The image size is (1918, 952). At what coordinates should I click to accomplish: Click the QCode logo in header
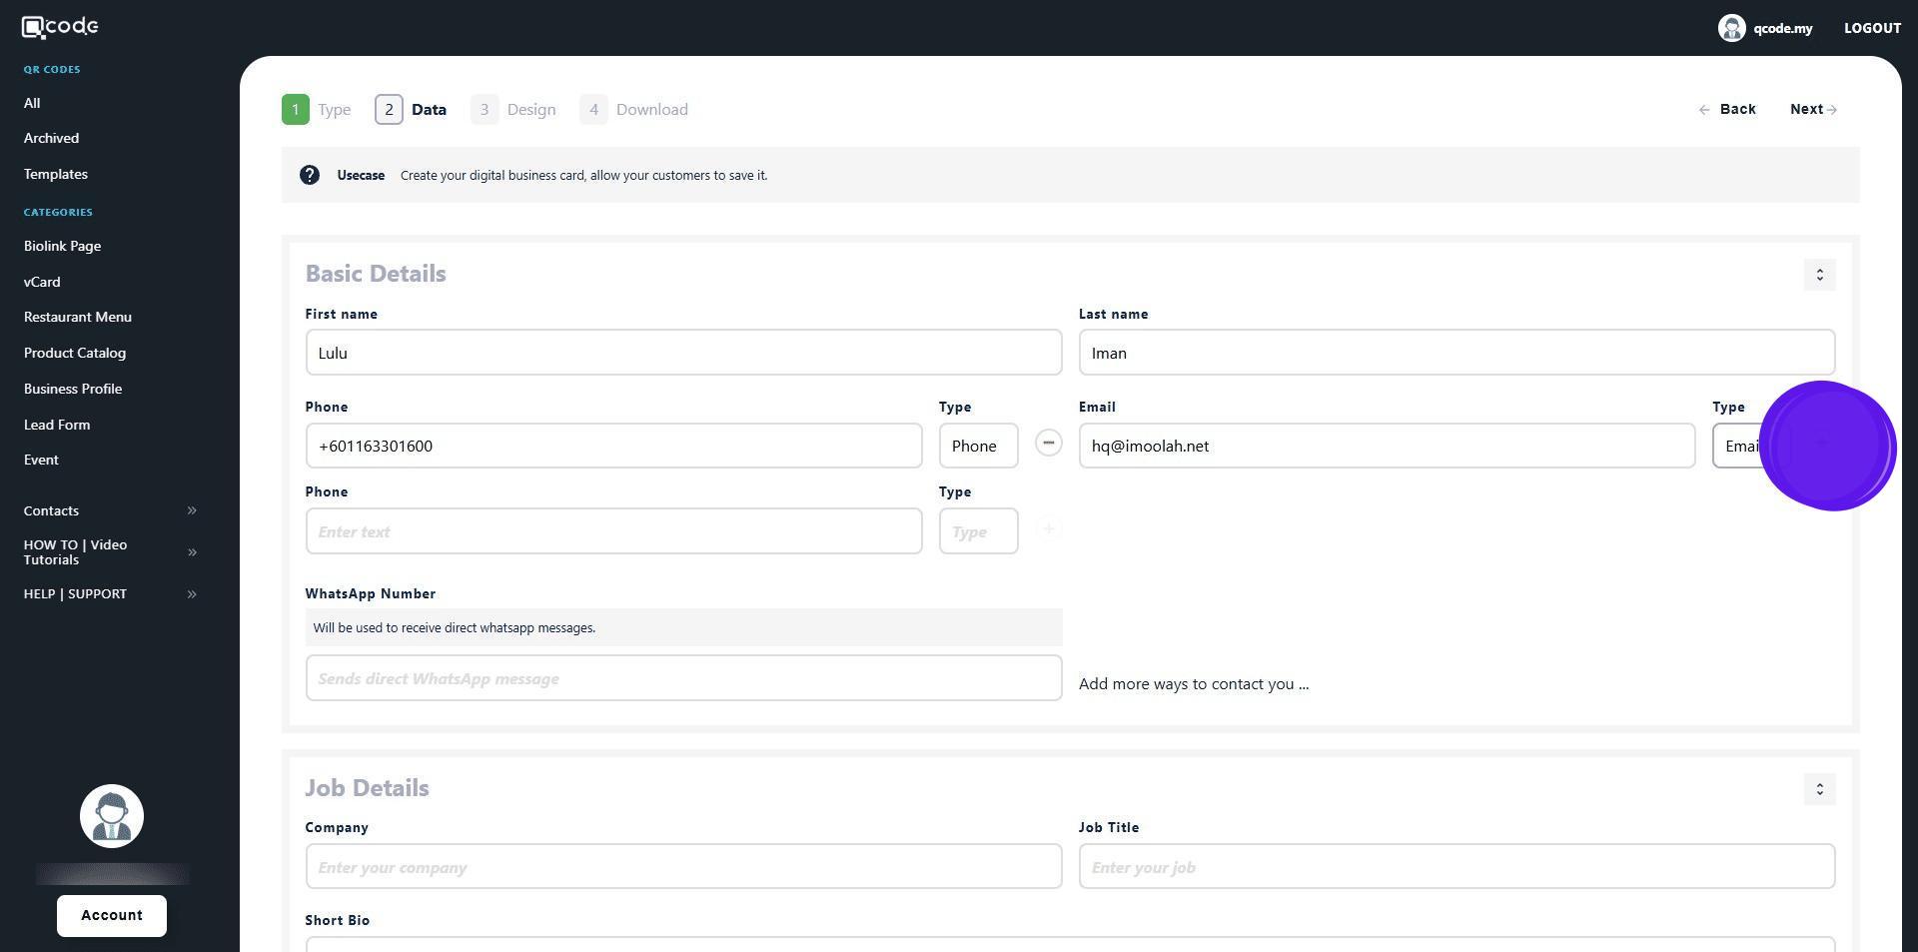tap(60, 27)
